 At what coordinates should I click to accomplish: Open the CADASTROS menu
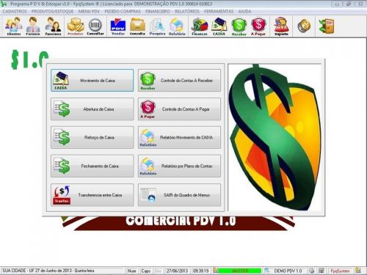click(x=15, y=11)
